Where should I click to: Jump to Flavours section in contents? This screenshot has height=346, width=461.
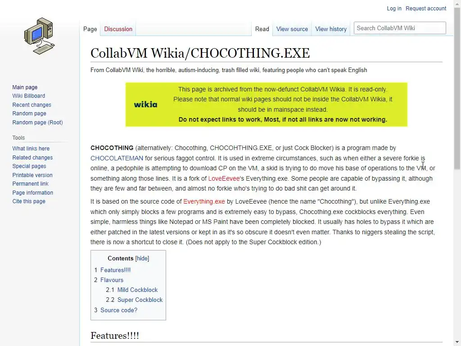112,280
